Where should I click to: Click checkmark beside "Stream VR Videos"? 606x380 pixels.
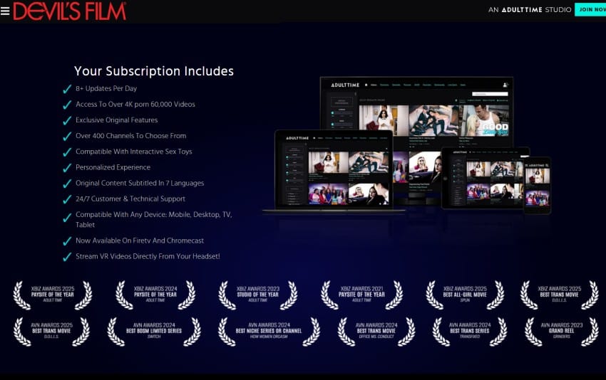click(x=67, y=258)
